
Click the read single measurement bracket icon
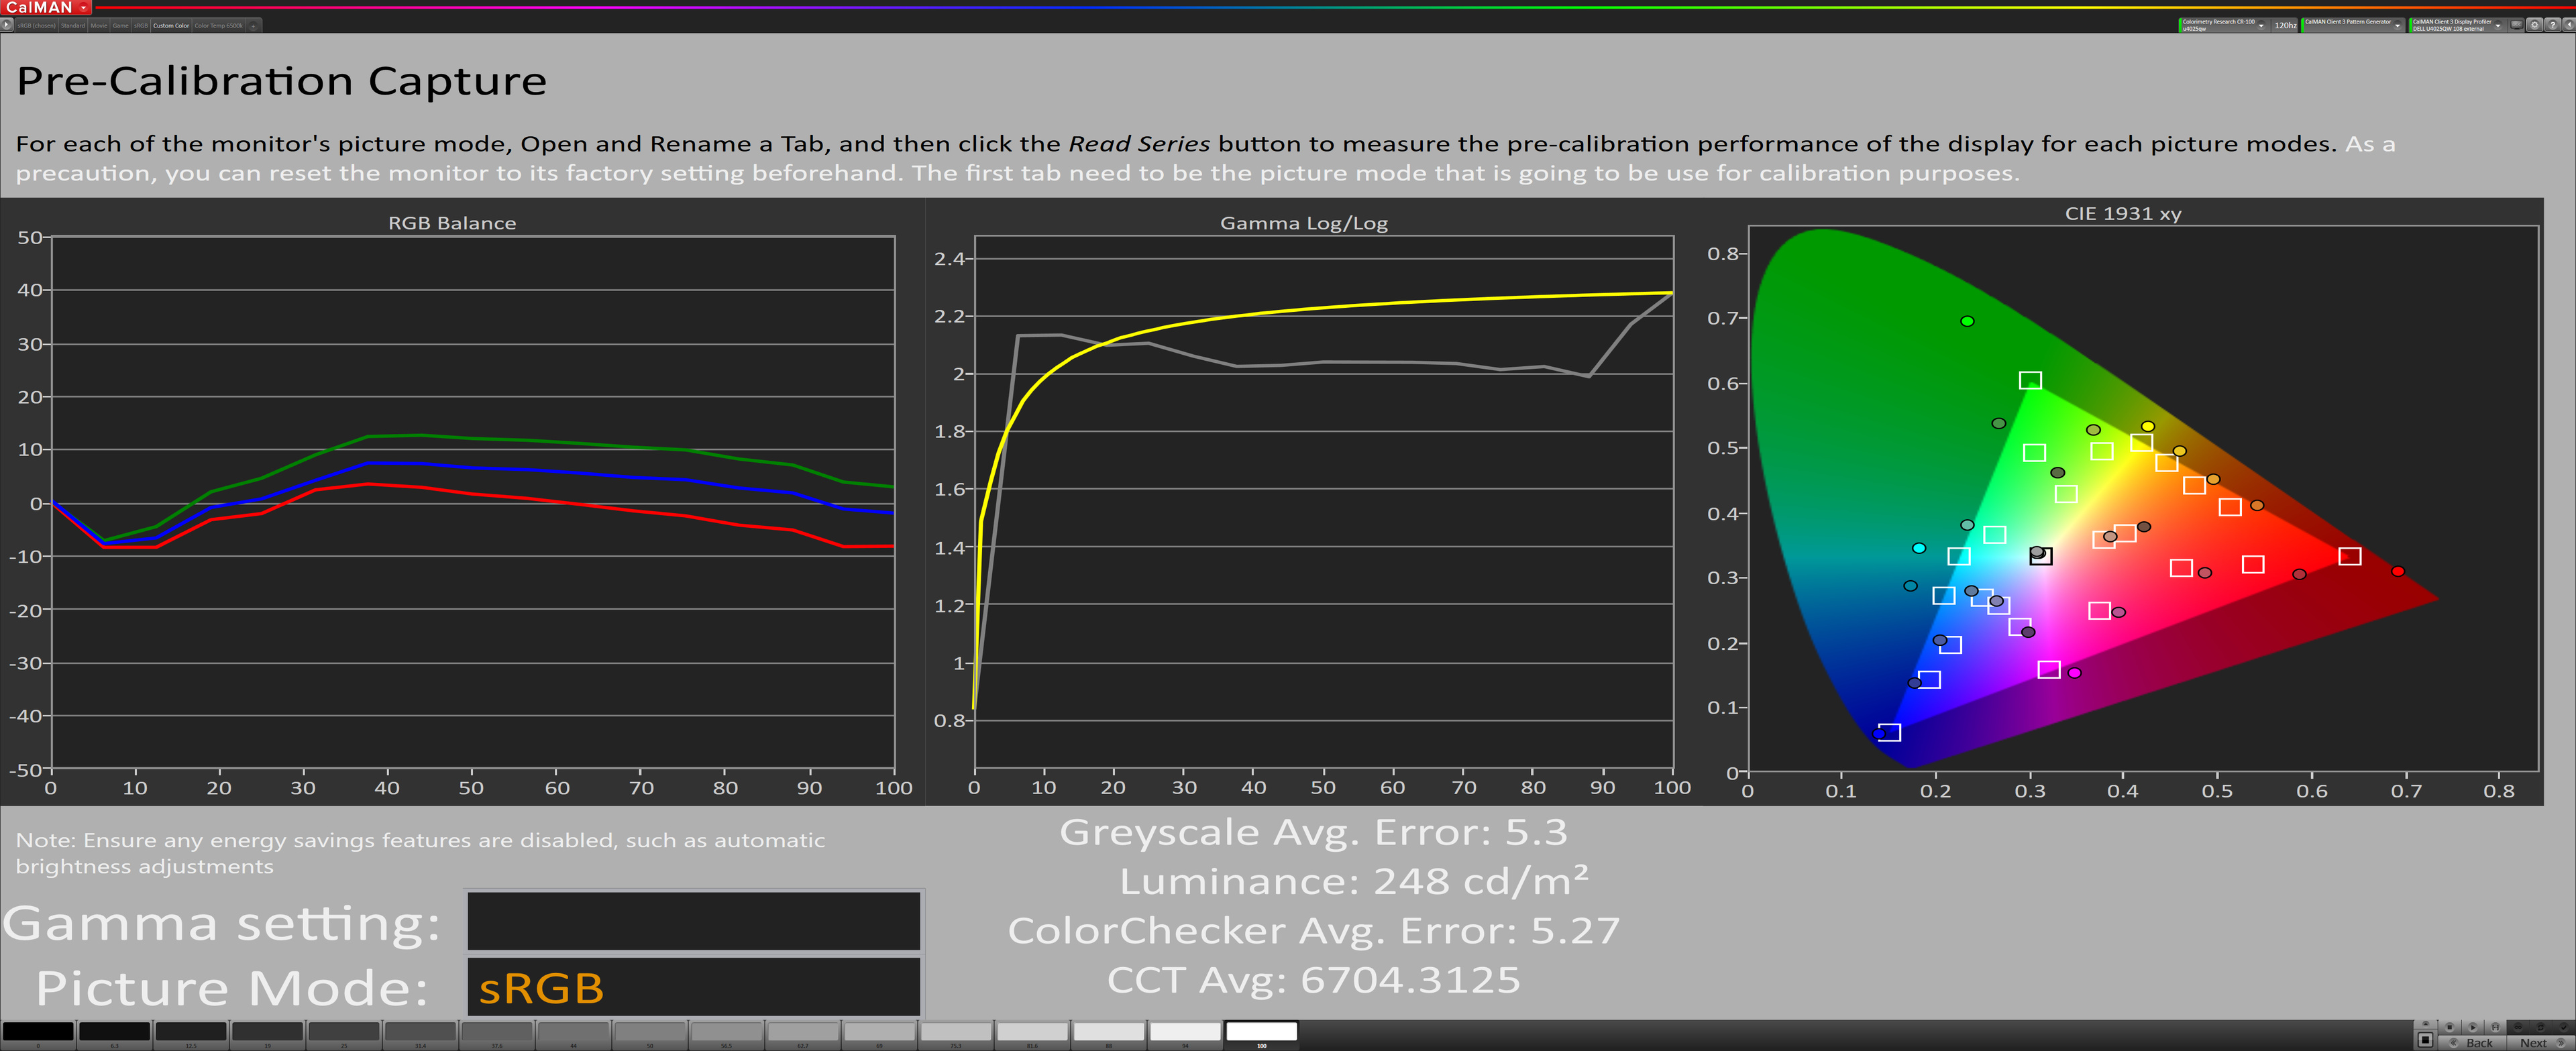2495,1027
